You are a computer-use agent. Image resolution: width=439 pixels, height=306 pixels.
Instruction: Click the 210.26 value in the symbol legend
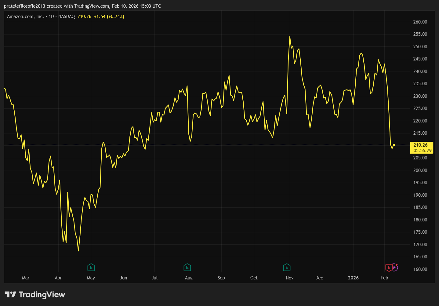[84, 16]
